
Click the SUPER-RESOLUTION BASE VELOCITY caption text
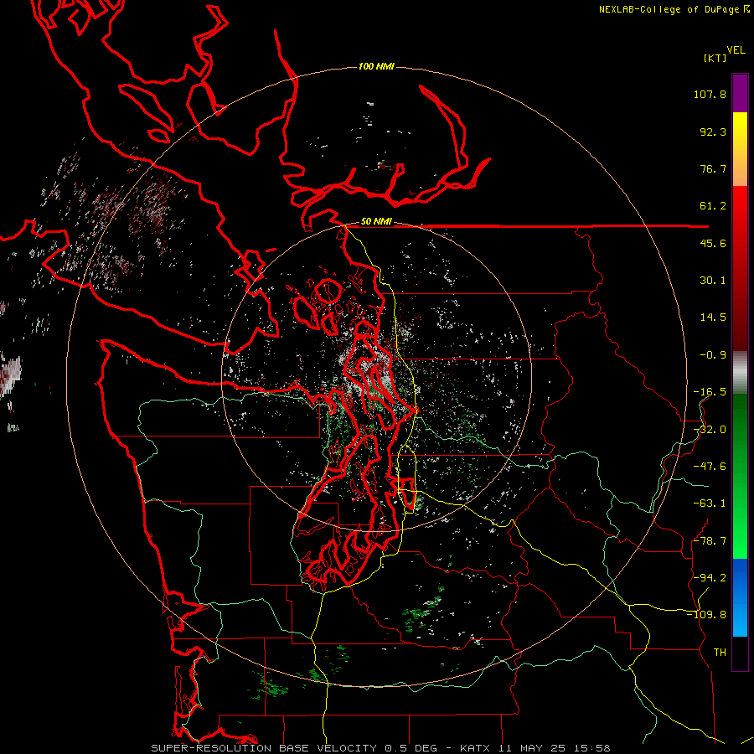[264, 748]
